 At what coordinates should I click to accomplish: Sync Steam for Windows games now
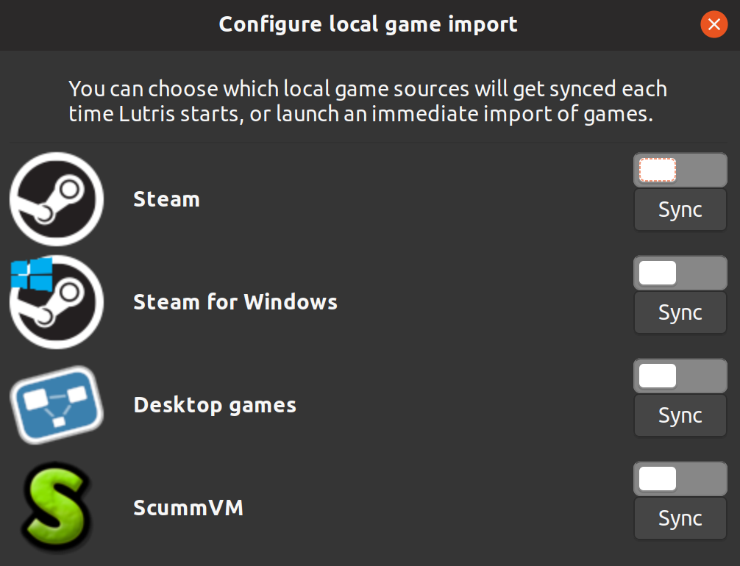click(x=679, y=312)
